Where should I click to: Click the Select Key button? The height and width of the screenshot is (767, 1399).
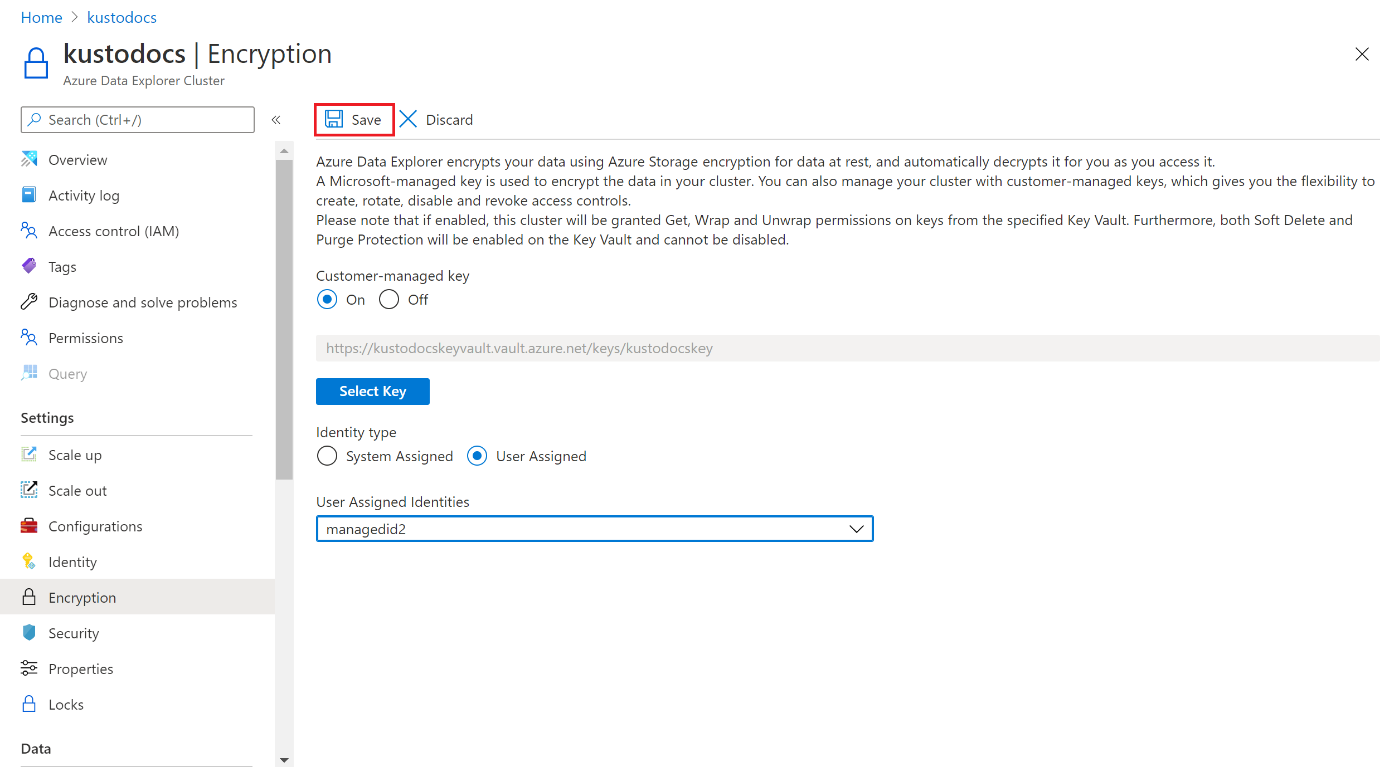coord(373,390)
